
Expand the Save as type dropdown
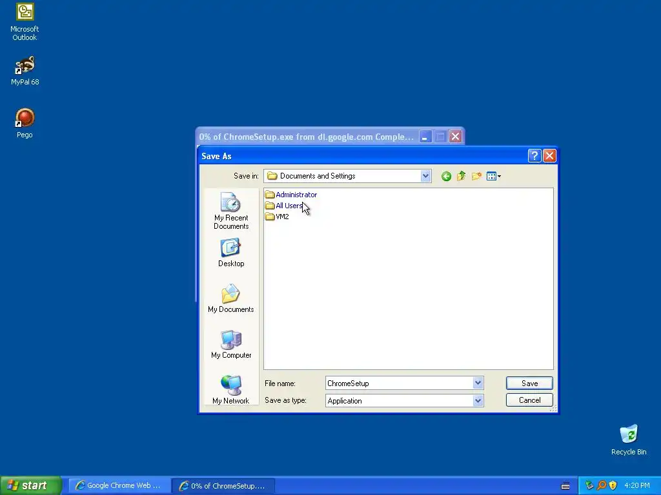(478, 401)
